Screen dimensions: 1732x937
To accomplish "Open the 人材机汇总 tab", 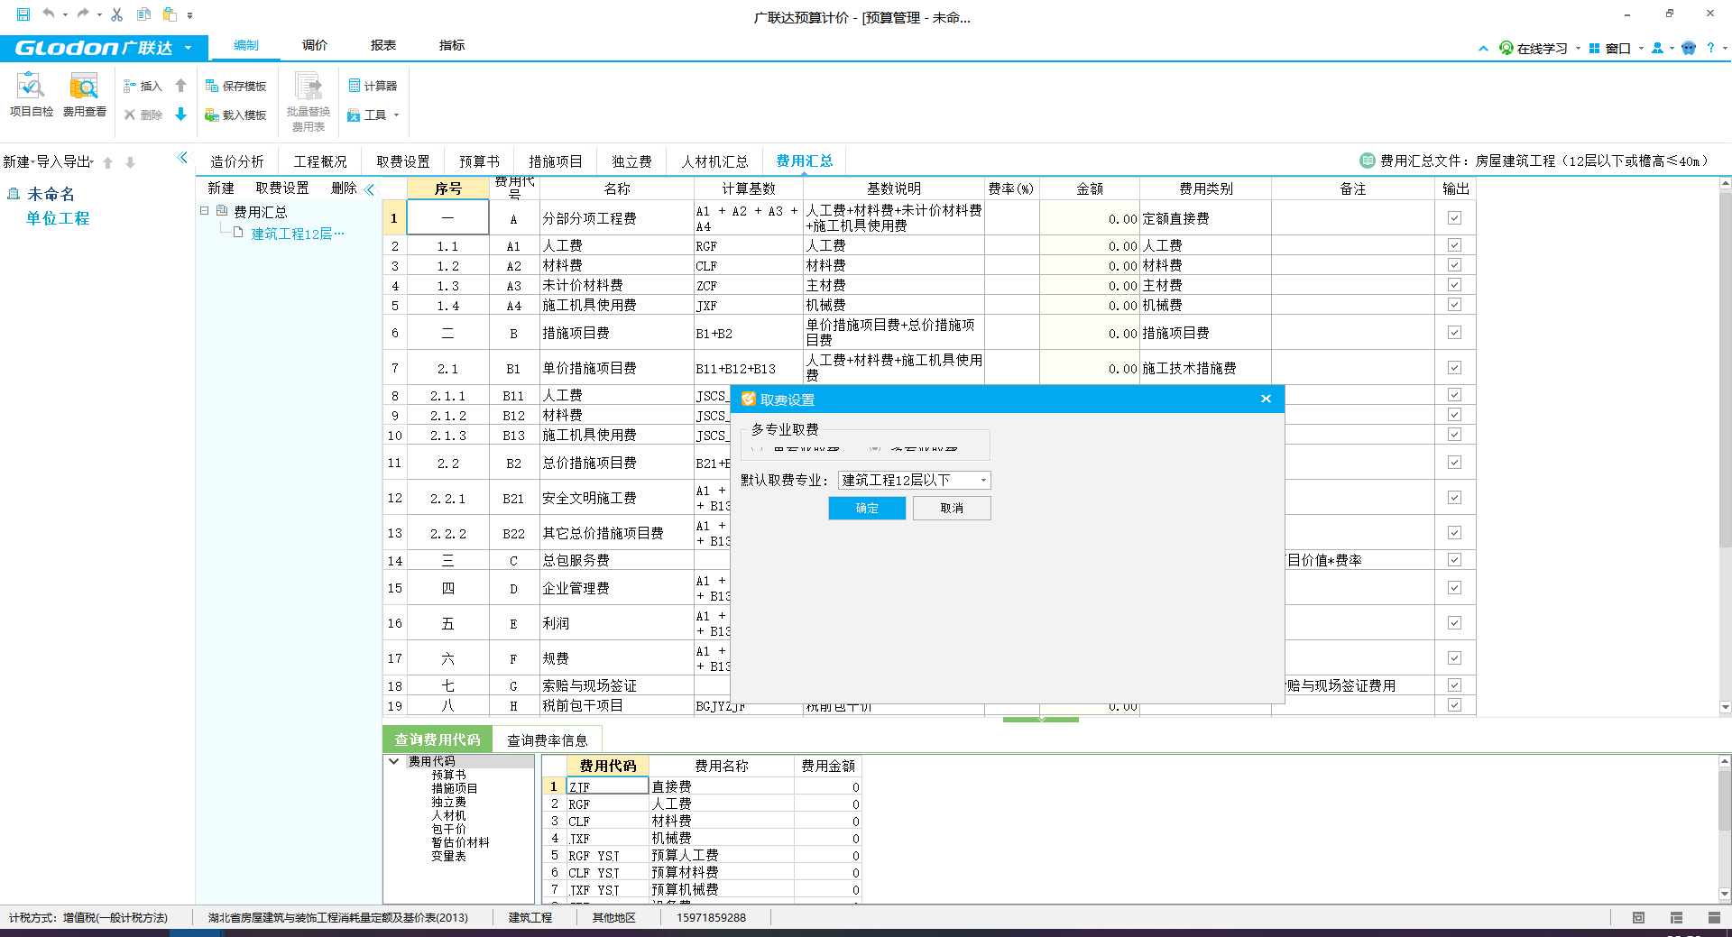I will [714, 161].
